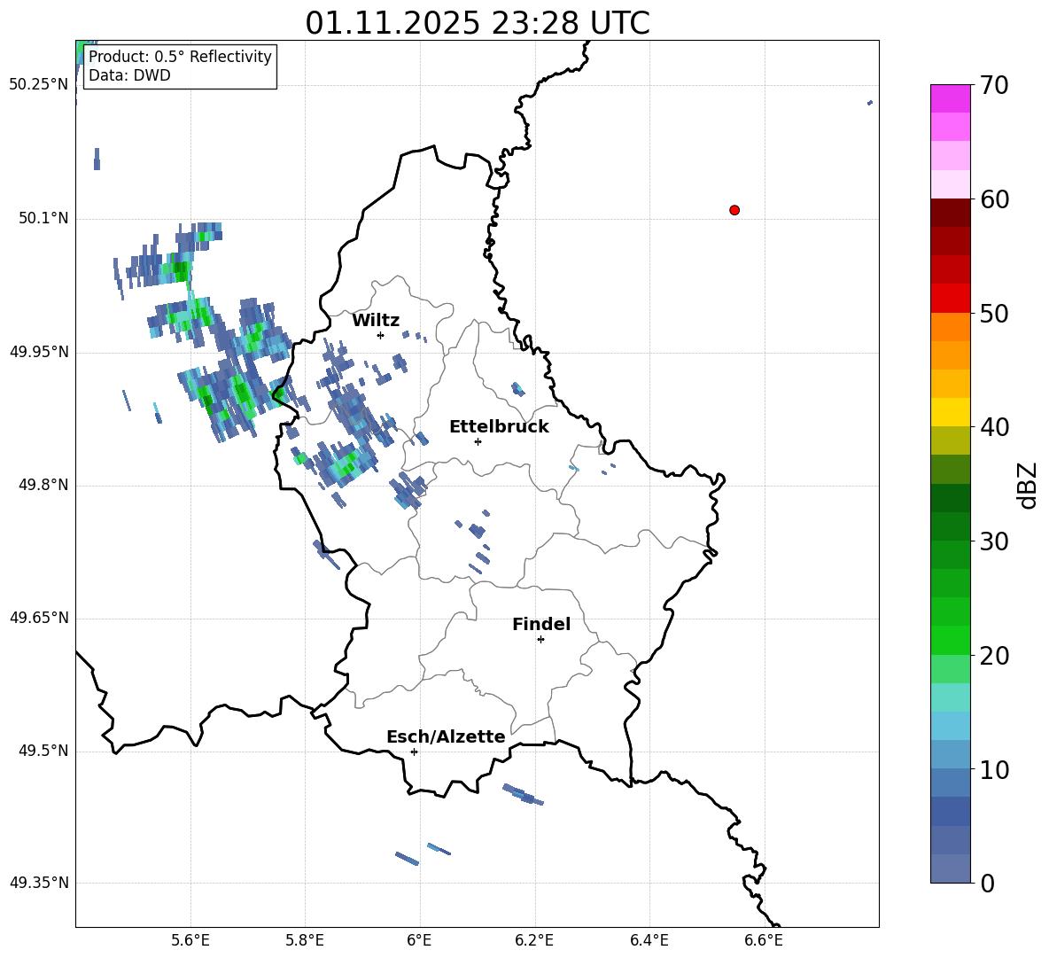The width and height of the screenshot is (1049, 958).
Task: Click the magenta top colorbar segment
Action: point(950,98)
